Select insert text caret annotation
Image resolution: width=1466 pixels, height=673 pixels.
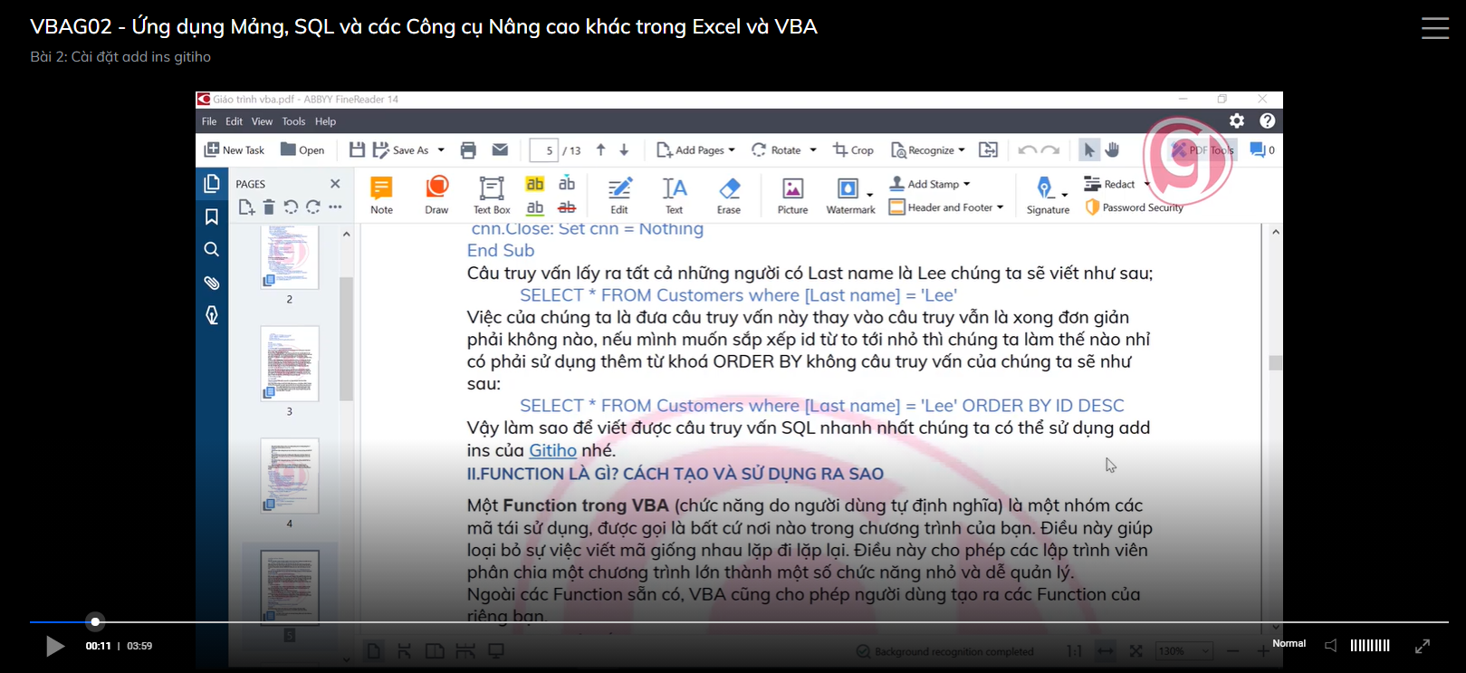(567, 184)
